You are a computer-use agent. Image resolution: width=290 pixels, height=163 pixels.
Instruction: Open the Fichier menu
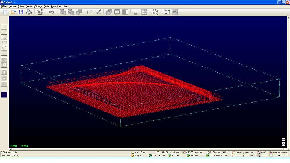4,6
